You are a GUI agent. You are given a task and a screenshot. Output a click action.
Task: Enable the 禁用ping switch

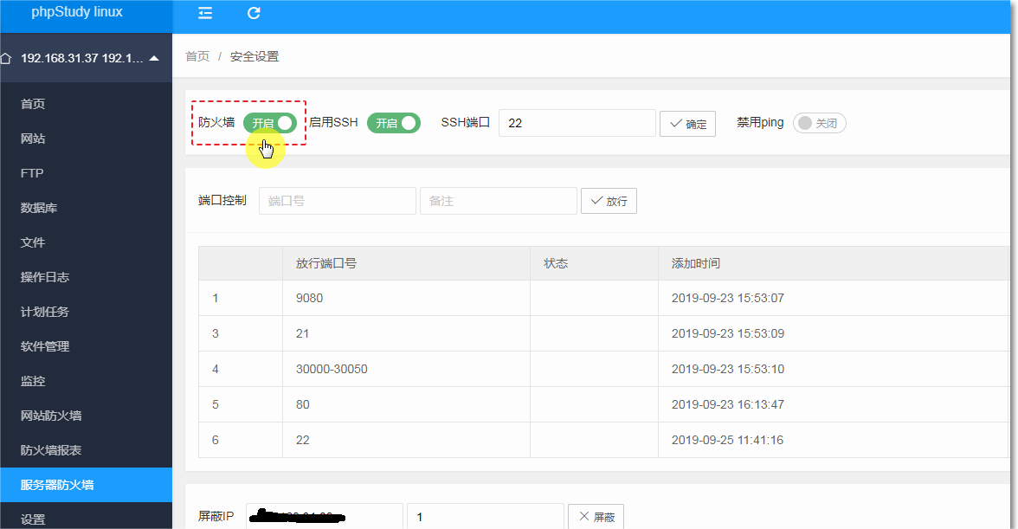pos(819,122)
